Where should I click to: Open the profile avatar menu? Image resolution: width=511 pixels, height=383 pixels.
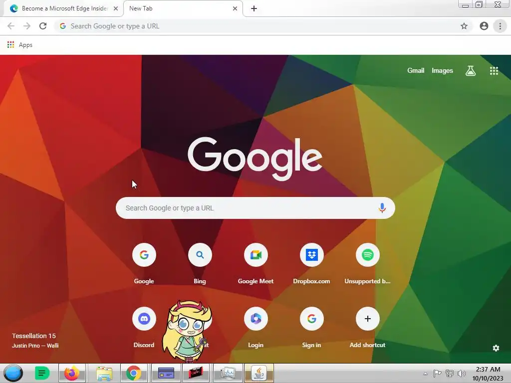[484, 26]
